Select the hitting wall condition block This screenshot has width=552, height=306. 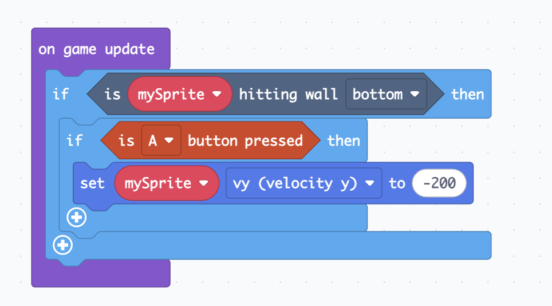[265, 94]
